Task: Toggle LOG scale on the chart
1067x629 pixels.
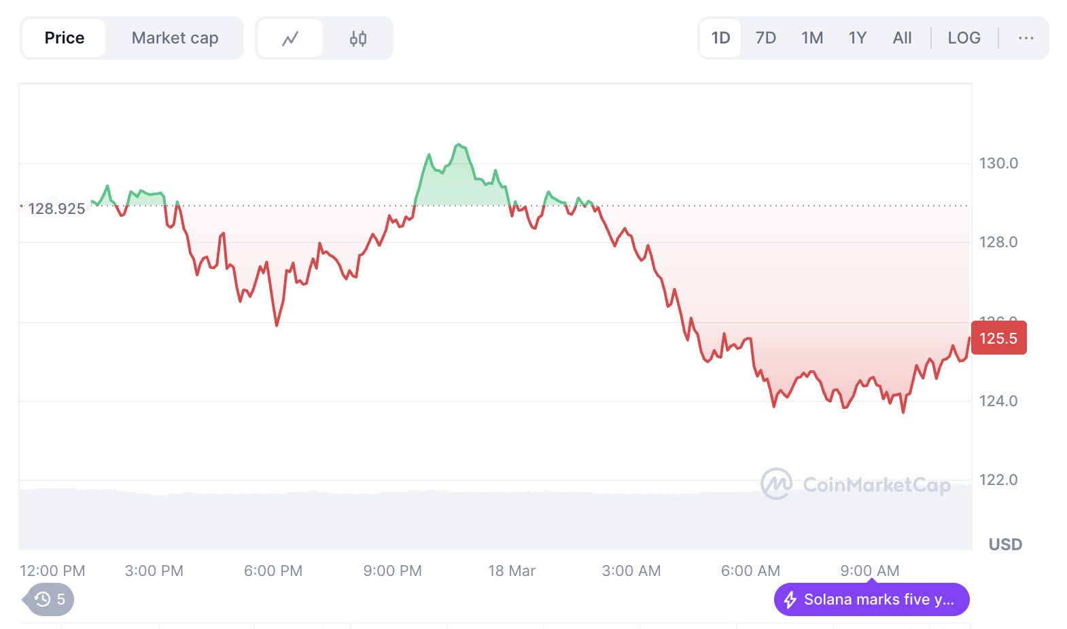Action: point(964,38)
